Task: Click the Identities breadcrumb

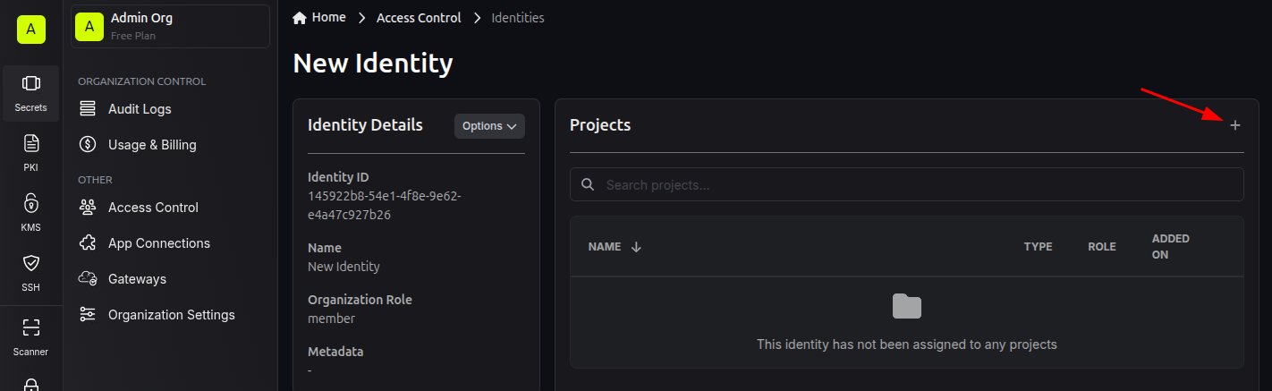Action: [518, 18]
